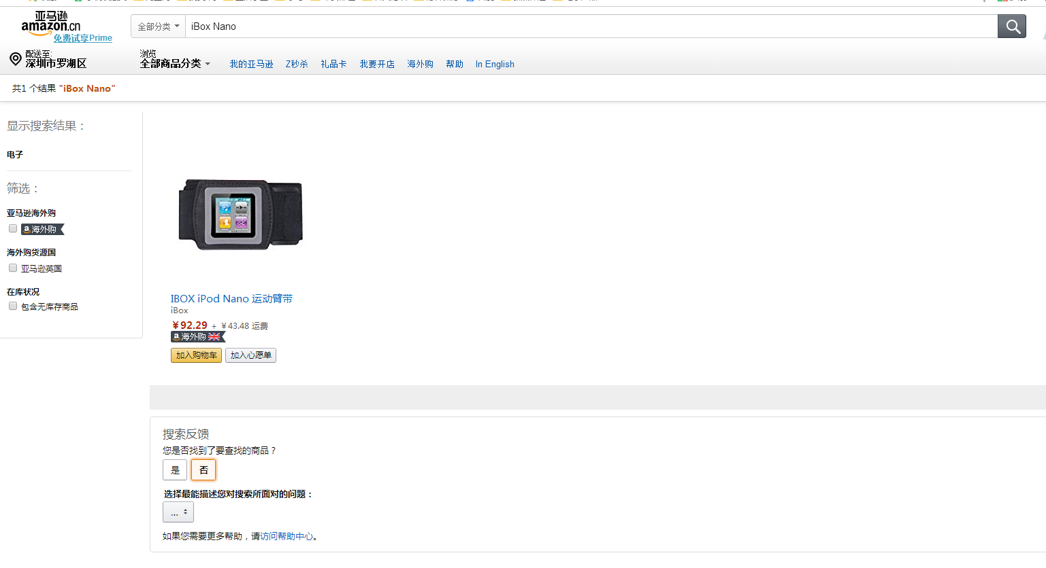Click the iBox brand name under product
Image resolution: width=1046 pixels, height=568 pixels.
tap(179, 310)
